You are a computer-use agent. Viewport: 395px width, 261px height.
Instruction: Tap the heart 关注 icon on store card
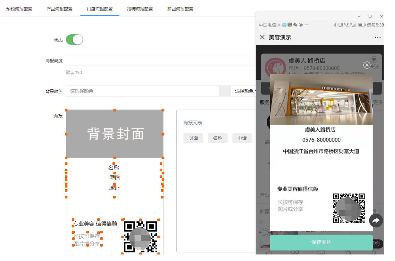[x=374, y=59]
